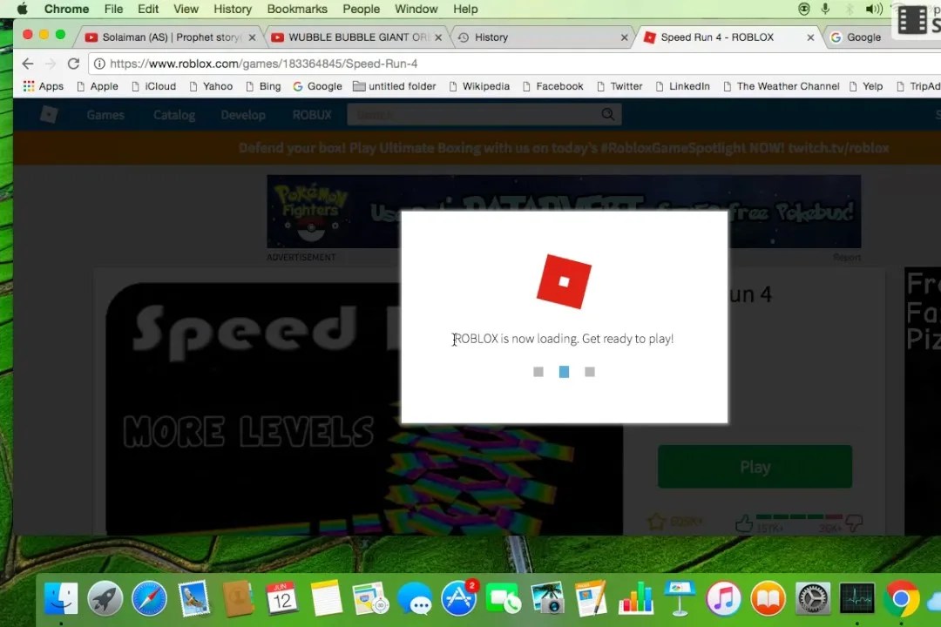
Task: Click the green Play button
Action: (x=755, y=467)
